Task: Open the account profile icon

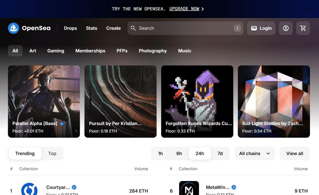Action: 286,28
